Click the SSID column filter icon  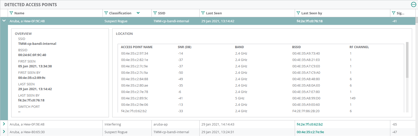(155, 13)
